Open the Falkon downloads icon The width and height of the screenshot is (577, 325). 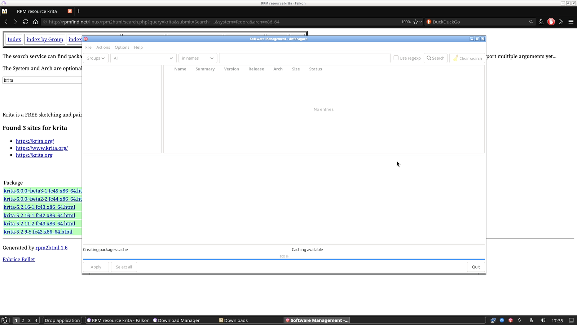click(541, 22)
